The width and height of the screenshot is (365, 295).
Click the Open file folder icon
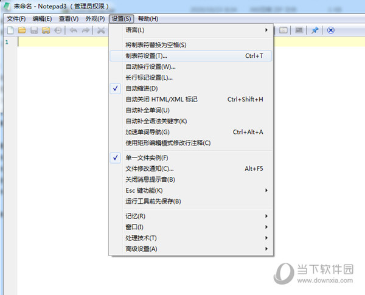22,30
